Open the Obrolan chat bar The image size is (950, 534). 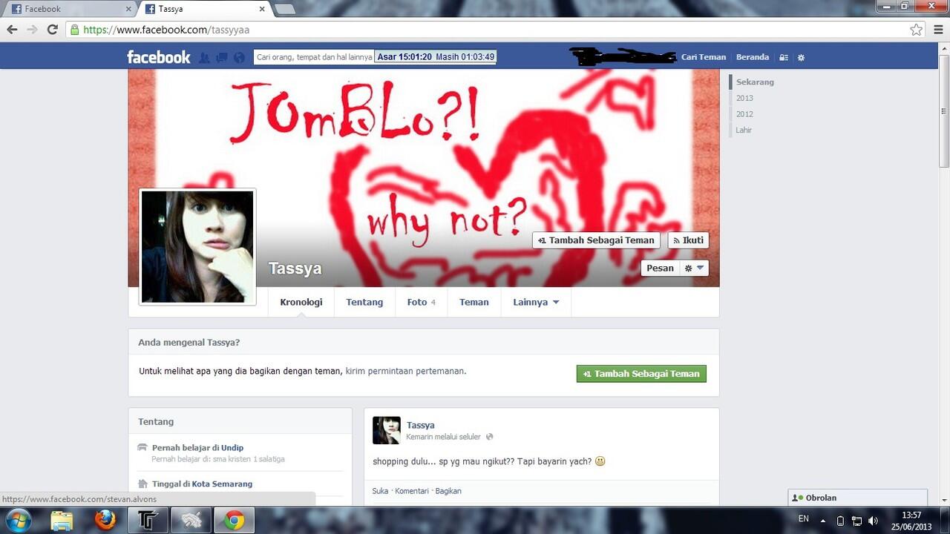(x=858, y=498)
